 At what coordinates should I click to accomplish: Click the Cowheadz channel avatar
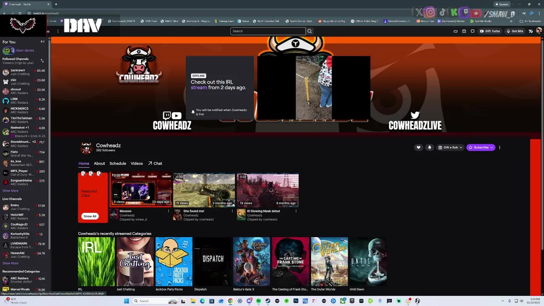click(86, 147)
